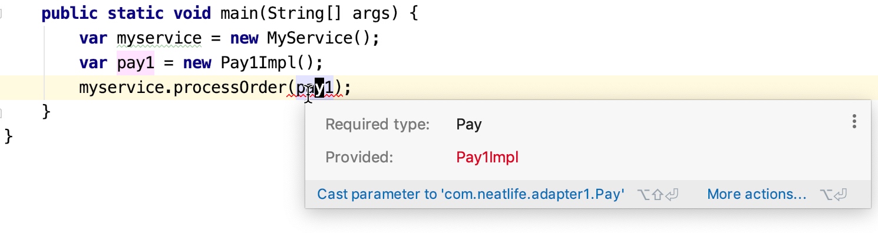Click the MyService() constructor call
The height and width of the screenshot is (233, 878).
[319, 38]
